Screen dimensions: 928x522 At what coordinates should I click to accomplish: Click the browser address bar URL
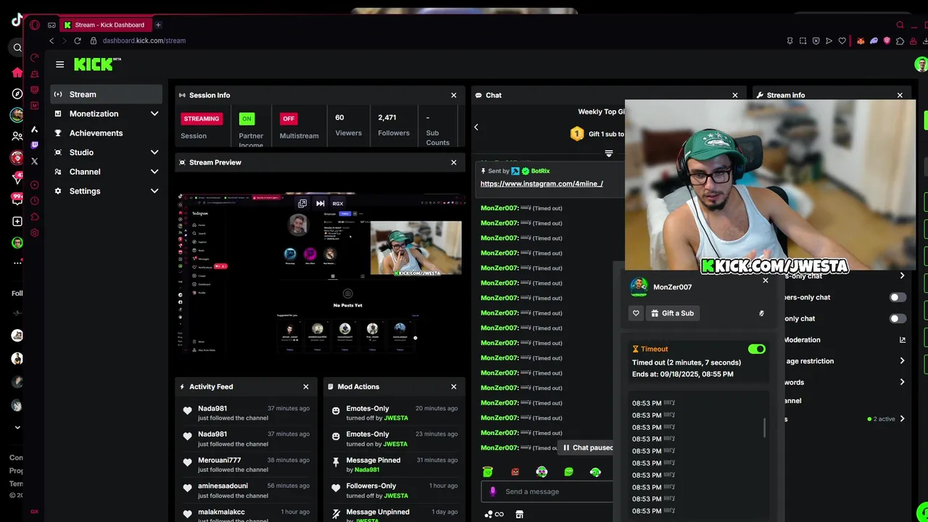point(144,41)
